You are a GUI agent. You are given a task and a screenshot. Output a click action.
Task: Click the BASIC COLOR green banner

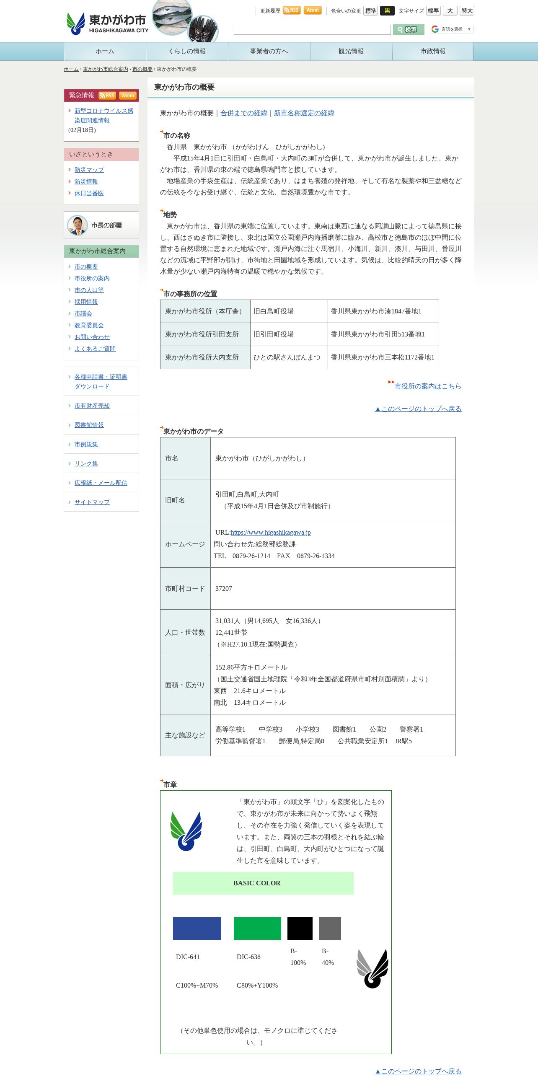click(x=263, y=883)
